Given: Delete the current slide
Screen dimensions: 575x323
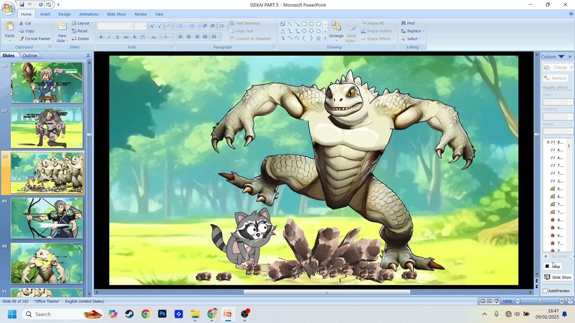Looking at the screenshot, I should point(80,39).
